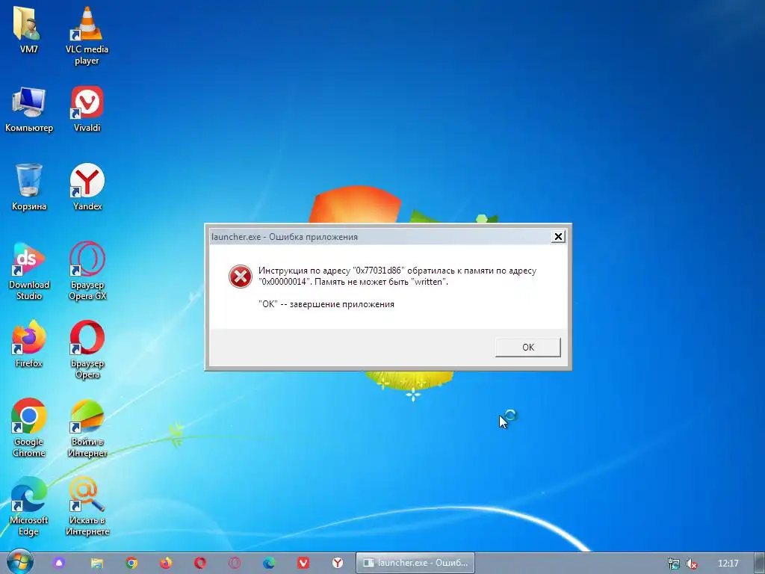Screen dimensions: 765x574
Task: Select the Yandex desktop shortcut
Action: pyautogui.click(x=87, y=187)
